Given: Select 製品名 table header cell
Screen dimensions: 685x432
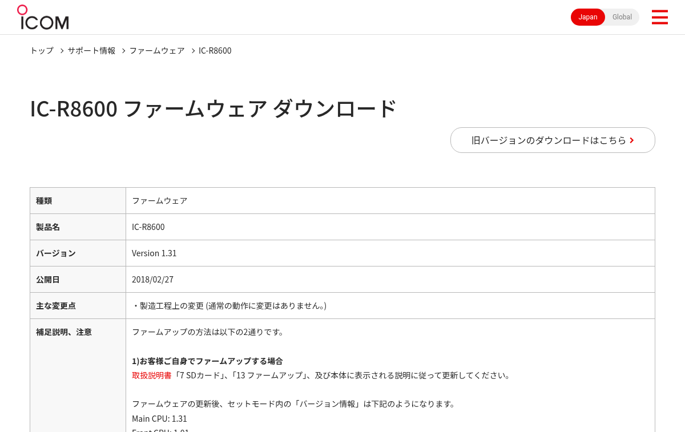Looking at the screenshot, I should click(78, 227).
